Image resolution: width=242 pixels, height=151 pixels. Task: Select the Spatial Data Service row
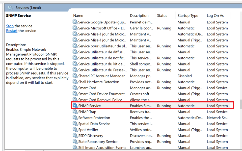(x=94, y=124)
